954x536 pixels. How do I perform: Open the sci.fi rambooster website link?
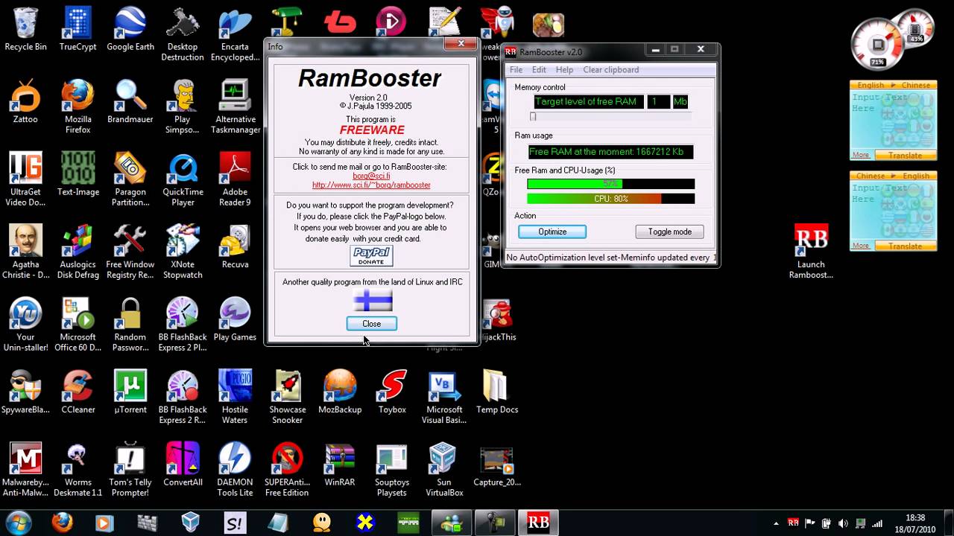point(371,185)
